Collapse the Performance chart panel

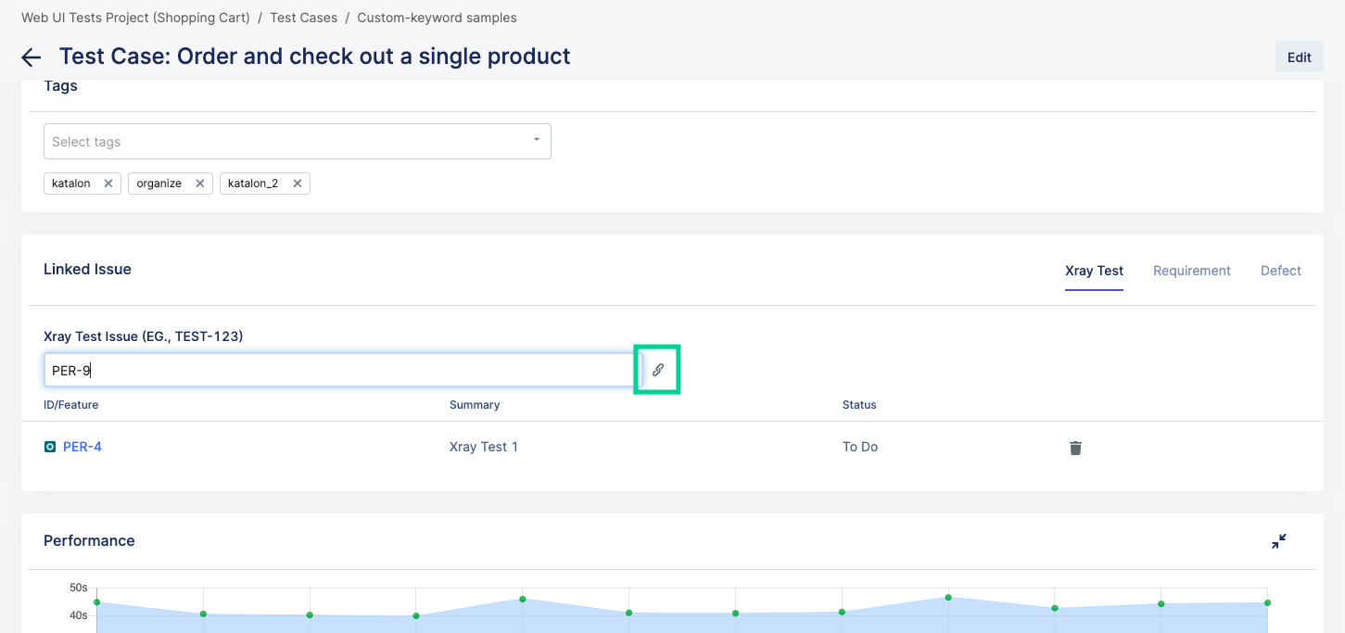(1279, 541)
